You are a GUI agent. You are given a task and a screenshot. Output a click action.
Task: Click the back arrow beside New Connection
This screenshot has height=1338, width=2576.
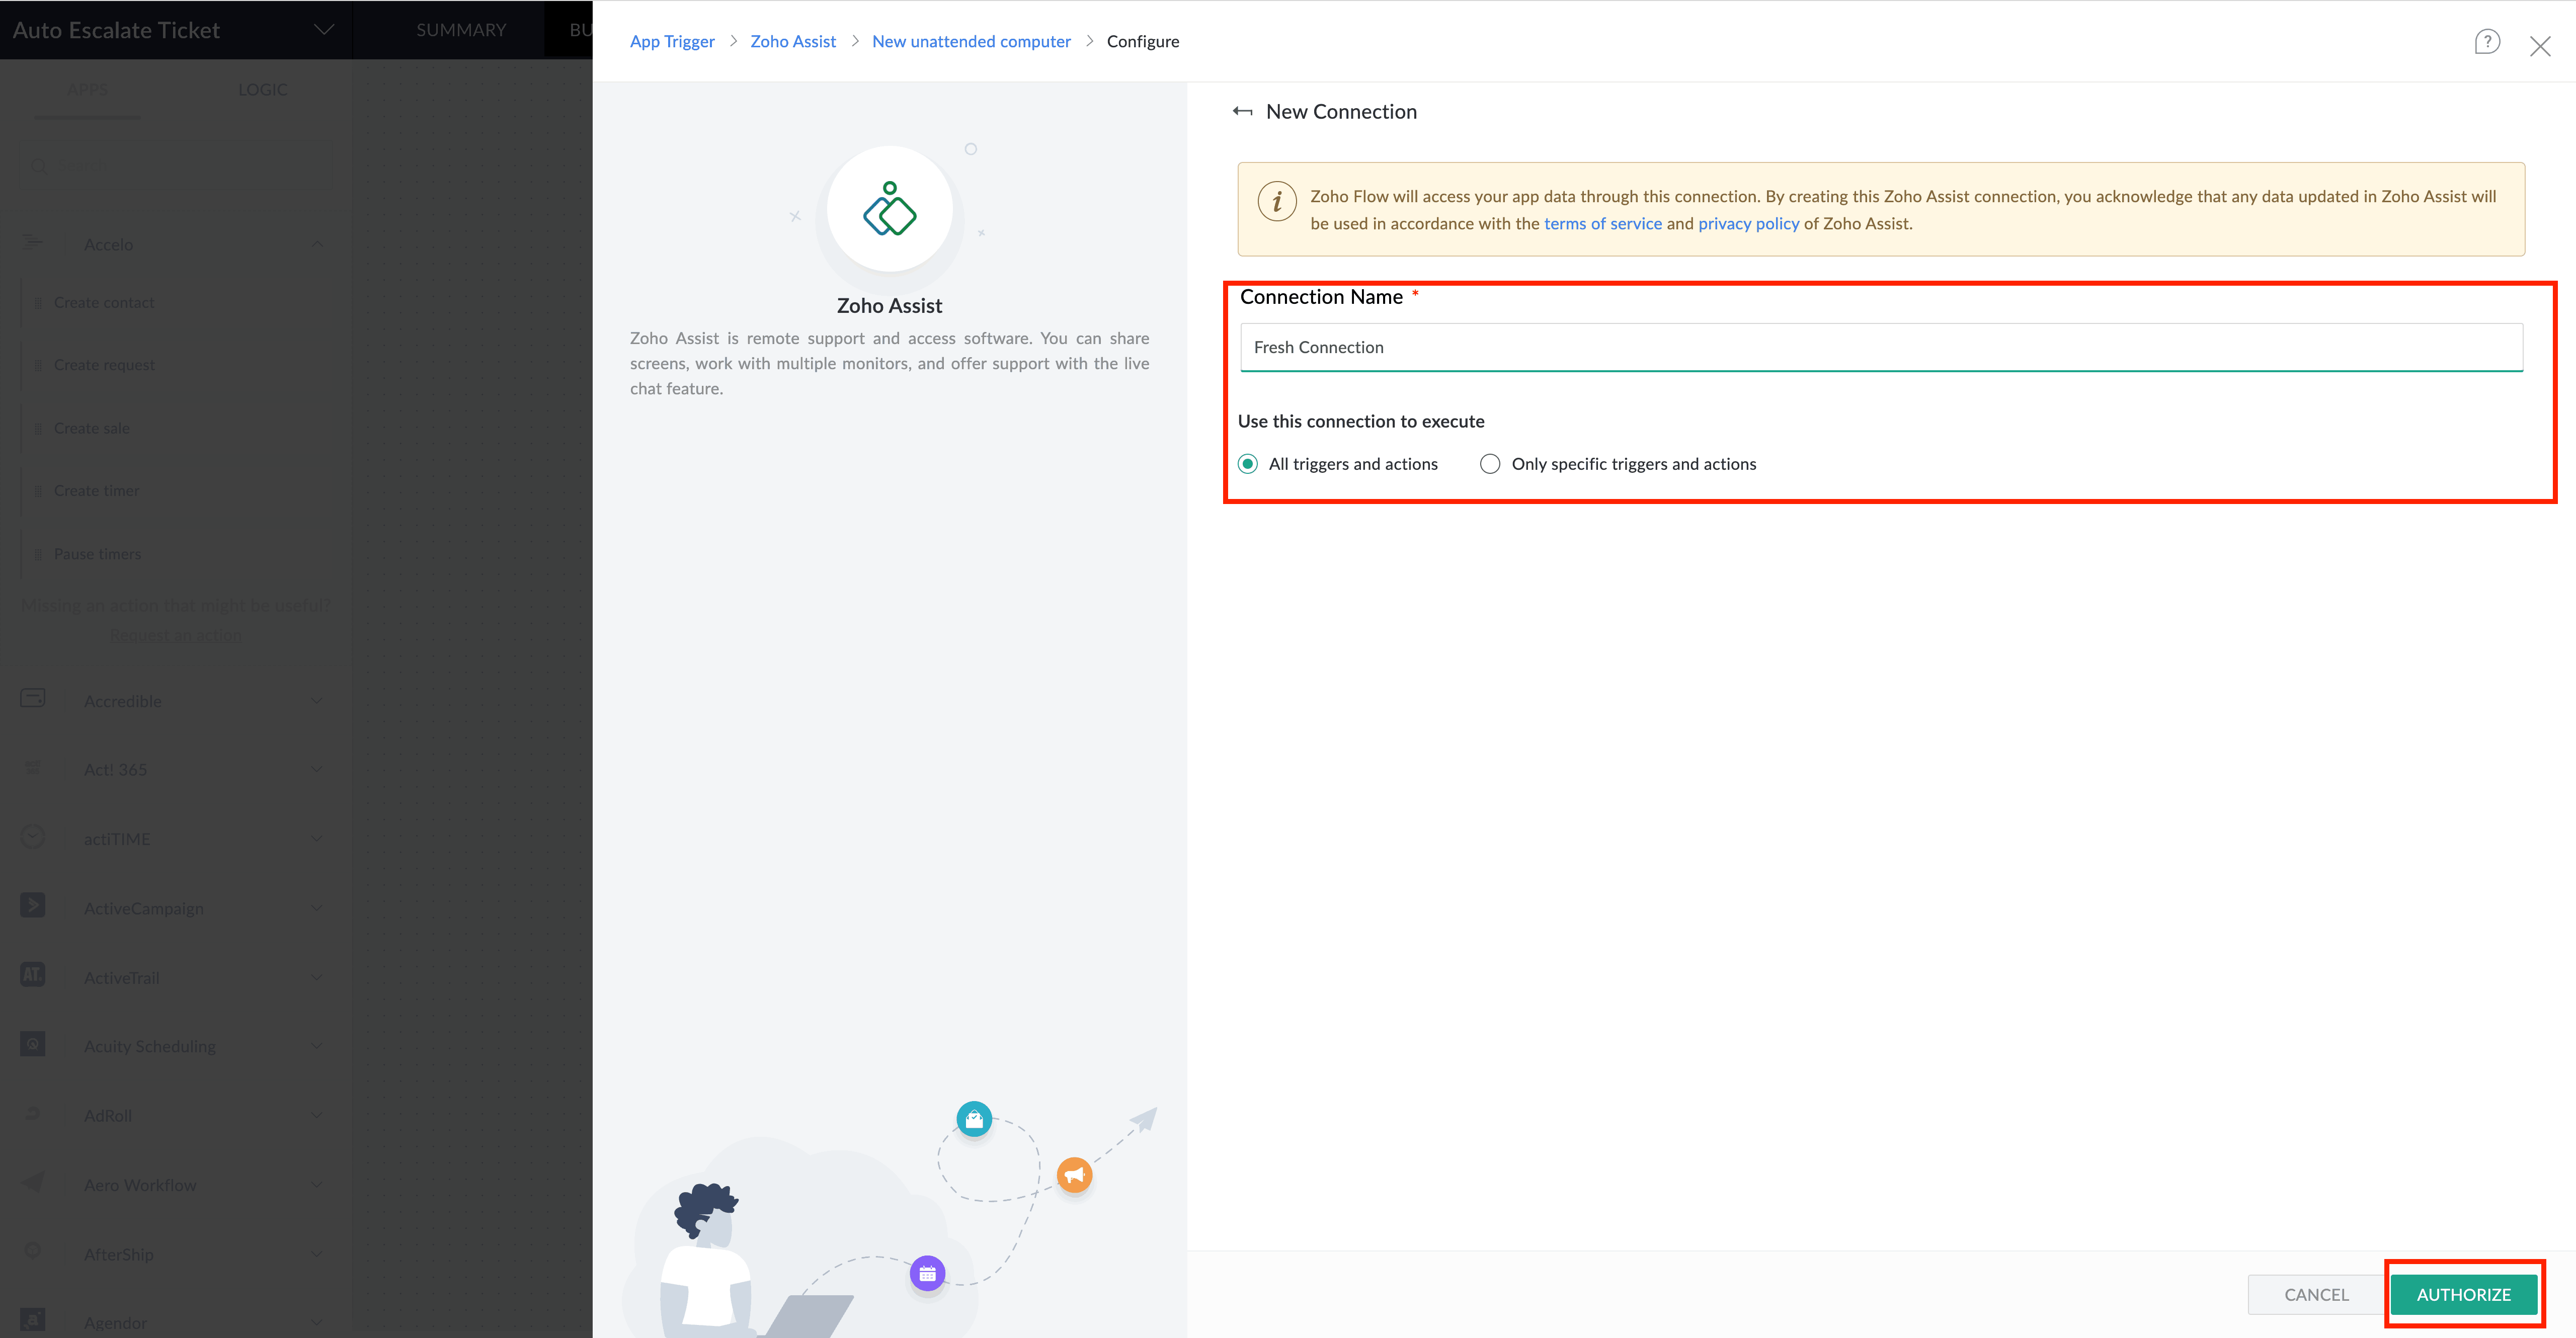point(1242,112)
